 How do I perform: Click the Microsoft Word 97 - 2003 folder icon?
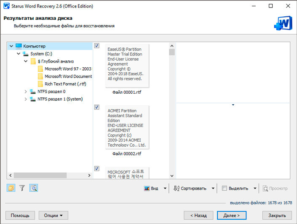pyautogui.click(x=40, y=69)
